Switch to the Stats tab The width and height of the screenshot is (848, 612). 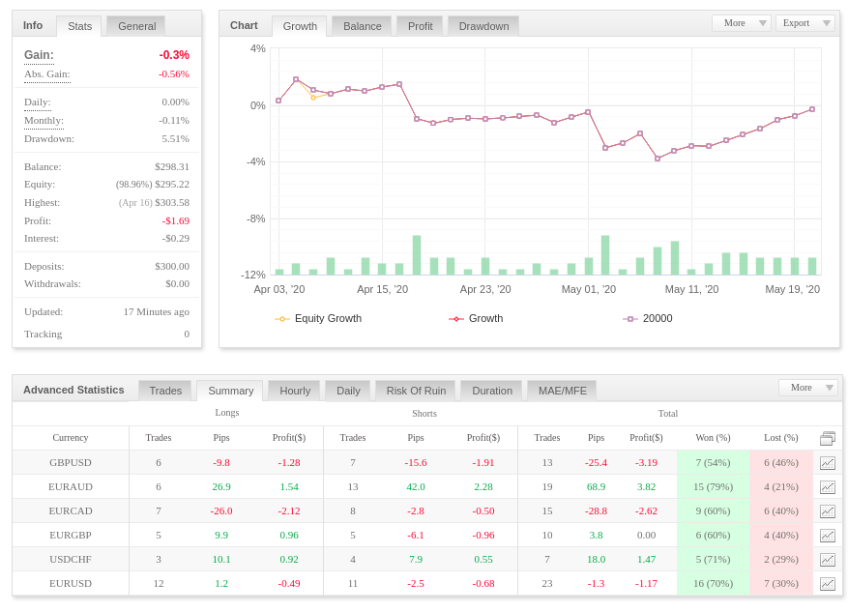(79, 26)
